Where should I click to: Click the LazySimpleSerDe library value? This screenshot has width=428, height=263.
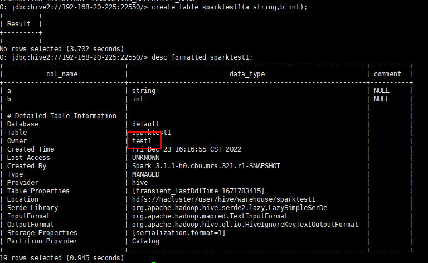(x=230, y=208)
